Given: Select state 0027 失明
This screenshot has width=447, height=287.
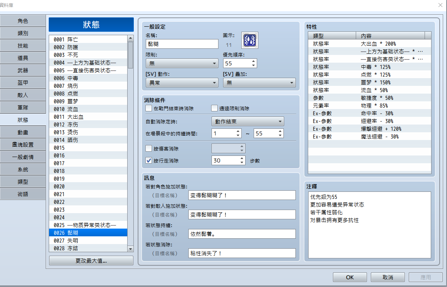Looking at the screenshot, I should point(88,241).
